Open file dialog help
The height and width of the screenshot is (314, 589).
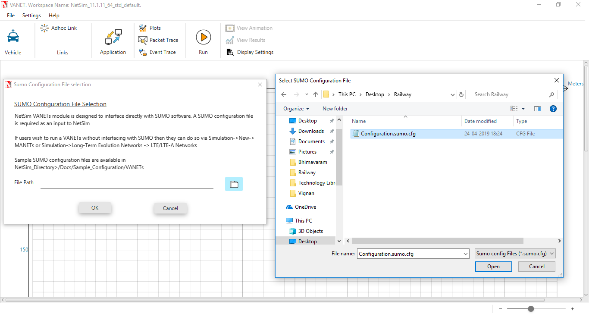pos(553,109)
